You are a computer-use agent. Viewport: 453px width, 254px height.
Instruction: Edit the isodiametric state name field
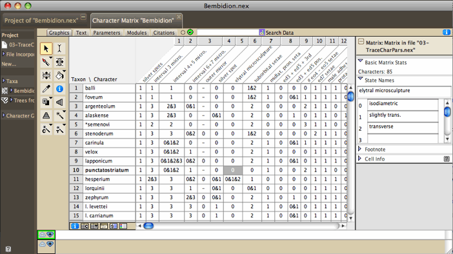coord(403,104)
